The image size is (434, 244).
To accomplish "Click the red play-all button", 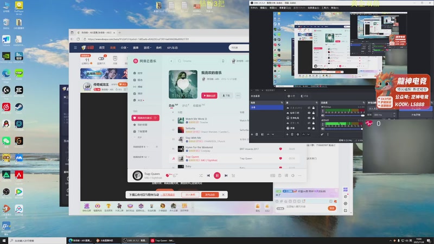I will click(209, 95).
